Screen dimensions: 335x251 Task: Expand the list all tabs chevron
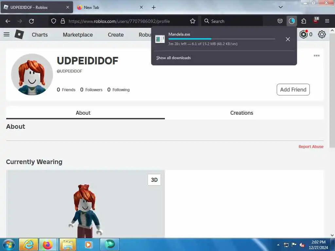280,7
